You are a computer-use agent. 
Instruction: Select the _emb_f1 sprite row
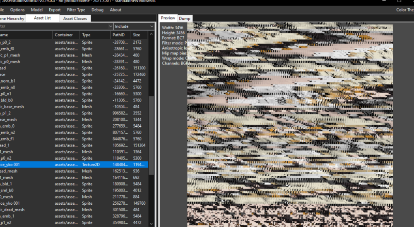[74, 139]
